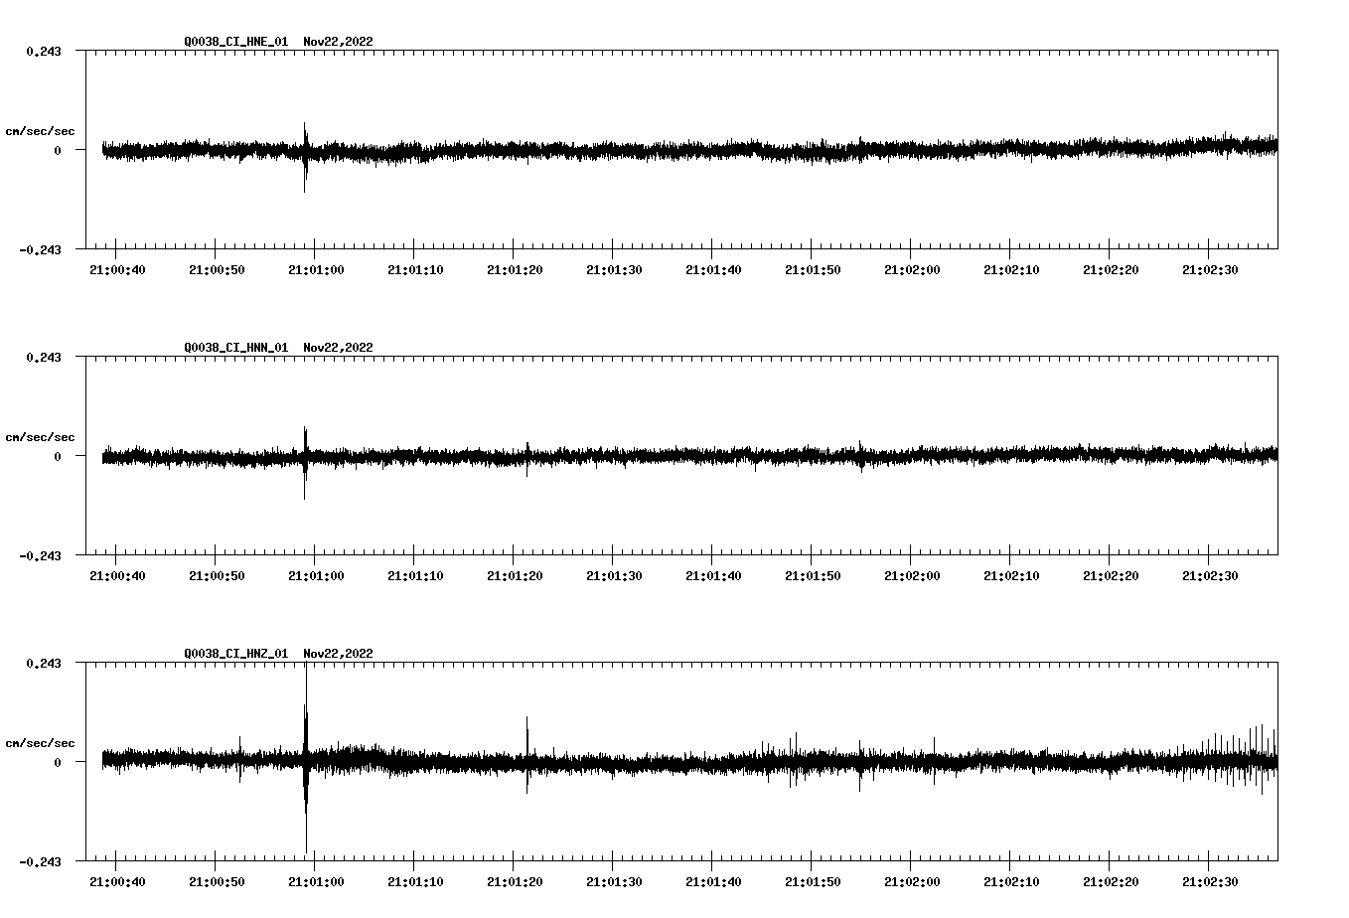Viewport: 1349px width, 918px height.
Task: Click 21:00:50 time label under HNN plot
Action: pyautogui.click(x=217, y=576)
